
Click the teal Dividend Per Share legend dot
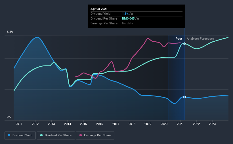pos(41,135)
